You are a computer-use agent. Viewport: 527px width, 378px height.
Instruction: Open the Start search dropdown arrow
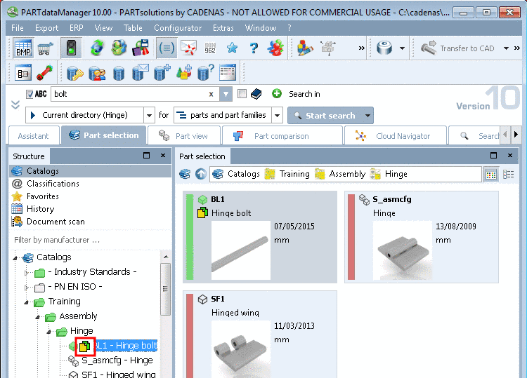[368, 116]
